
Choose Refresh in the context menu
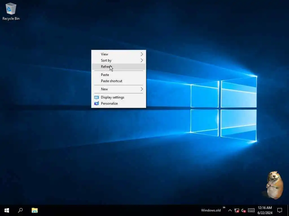(119, 67)
